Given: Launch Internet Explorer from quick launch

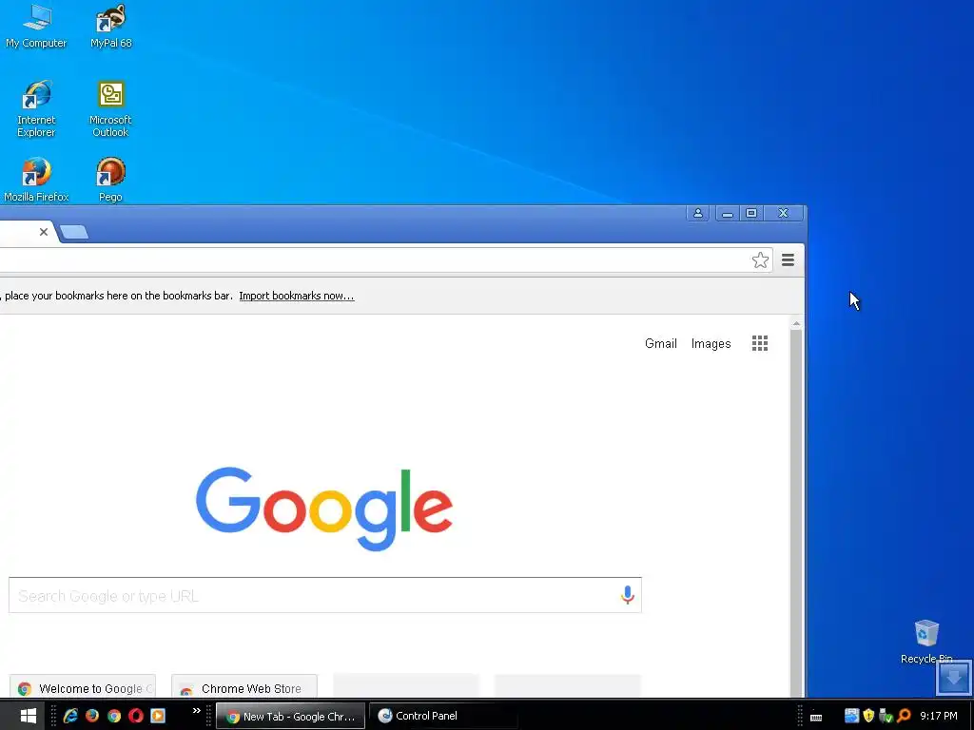Looking at the screenshot, I should point(70,716).
